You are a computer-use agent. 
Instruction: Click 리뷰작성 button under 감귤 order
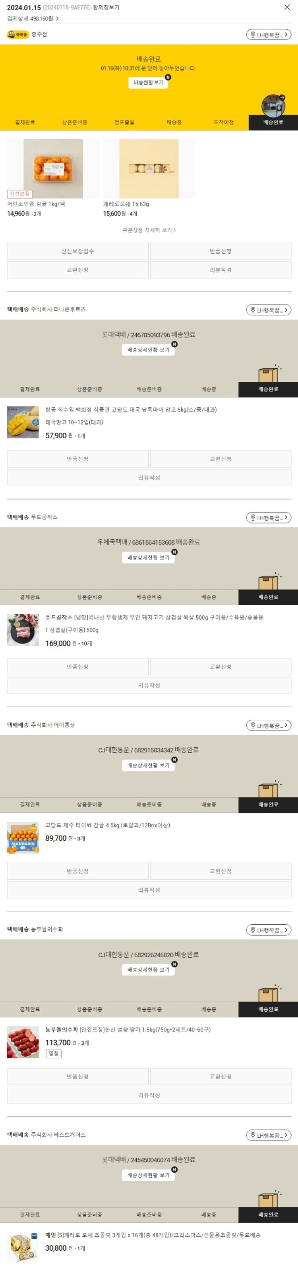(x=221, y=270)
